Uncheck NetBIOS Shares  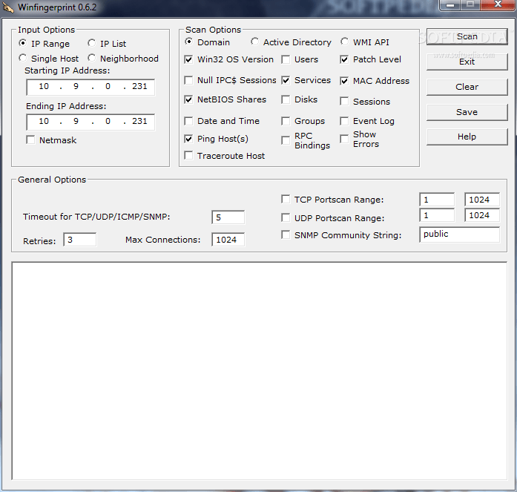click(x=188, y=99)
